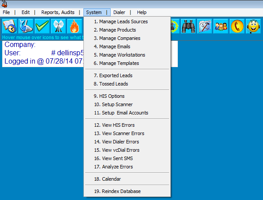The image size is (263, 200).
Task: Click the group of people icon
Action: click(x=221, y=26)
